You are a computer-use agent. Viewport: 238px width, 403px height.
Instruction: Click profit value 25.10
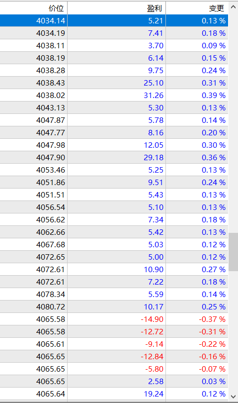coord(154,83)
